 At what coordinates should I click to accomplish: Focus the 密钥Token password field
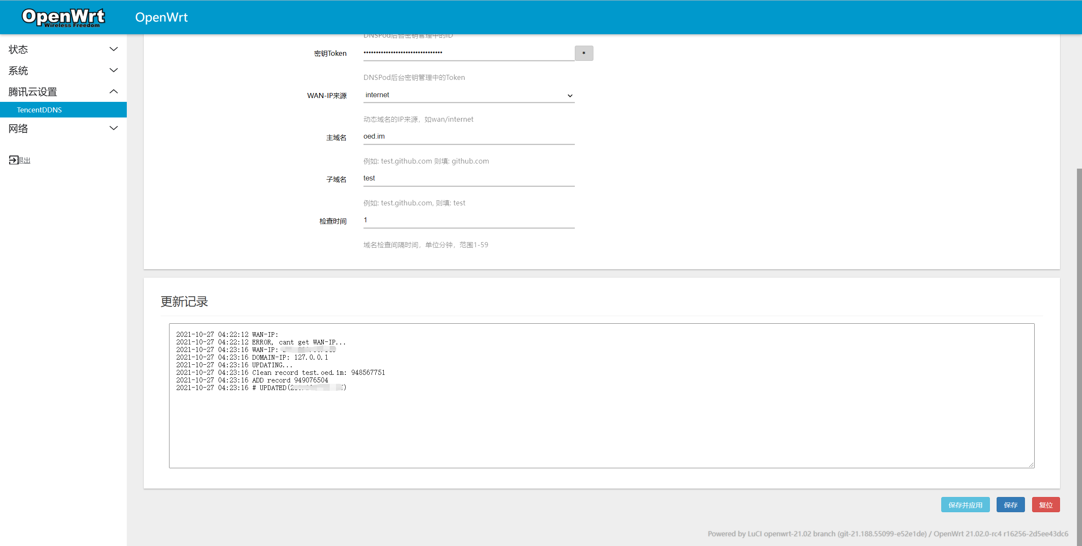[x=469, y=53]
